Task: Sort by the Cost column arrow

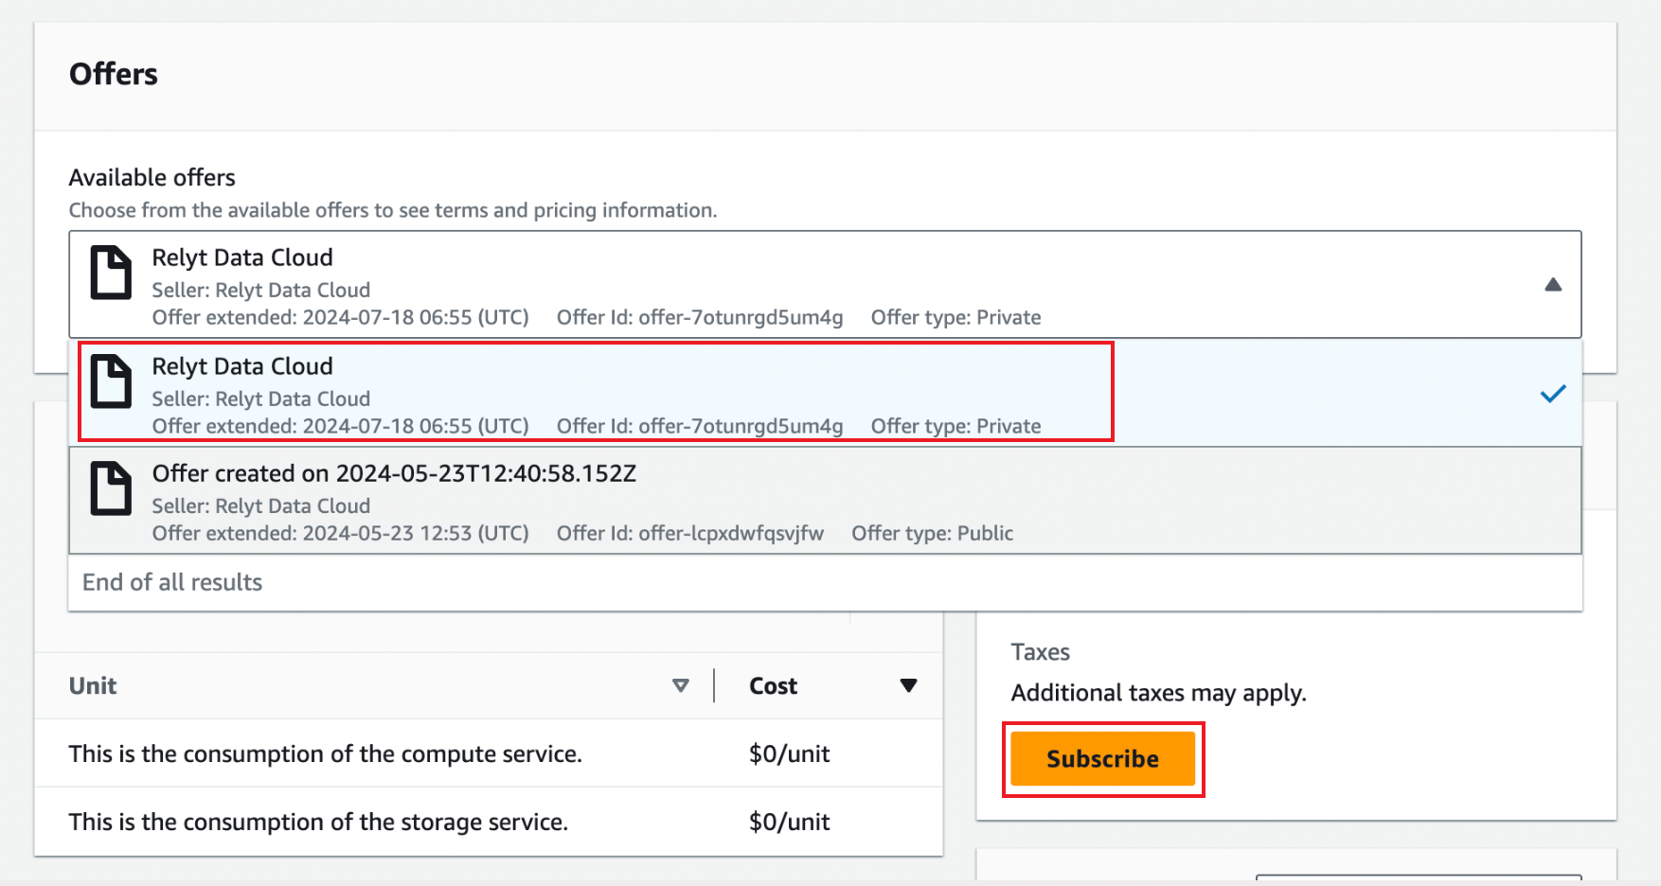Action: point(908,686)
